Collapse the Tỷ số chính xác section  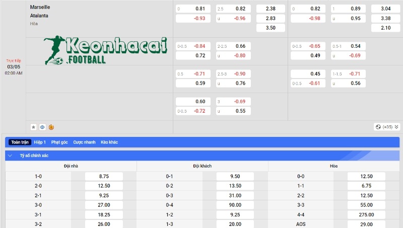(x=11, y=156)
